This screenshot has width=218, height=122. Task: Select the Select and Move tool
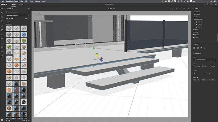click(2, 13)
